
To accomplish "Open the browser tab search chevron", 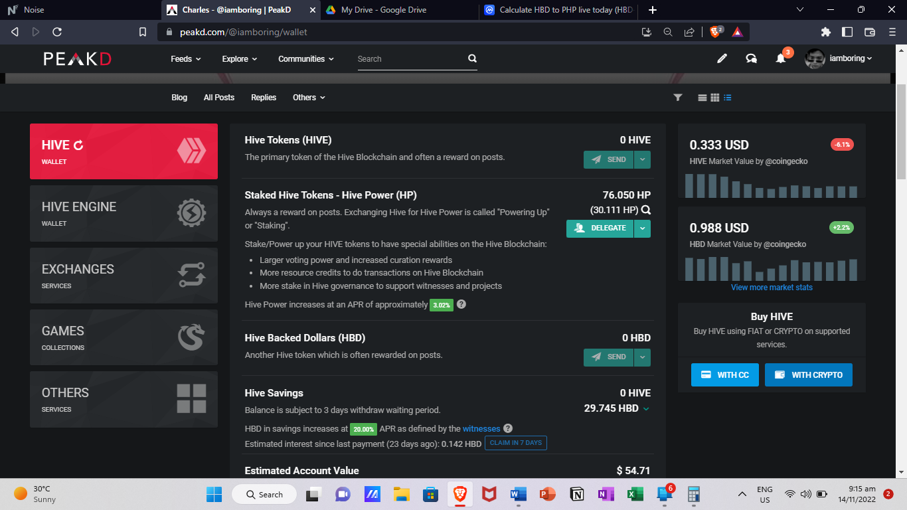I will [799, 10].
